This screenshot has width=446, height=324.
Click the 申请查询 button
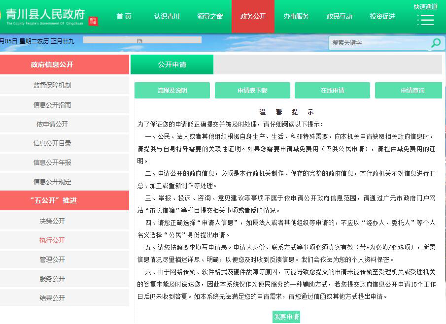pyautogui.click(x=412, y=91)
